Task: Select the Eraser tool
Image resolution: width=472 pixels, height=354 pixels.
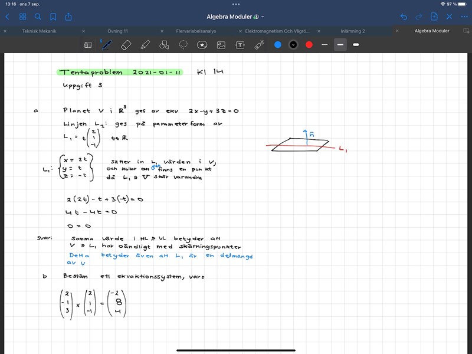Action: [126, 44]
